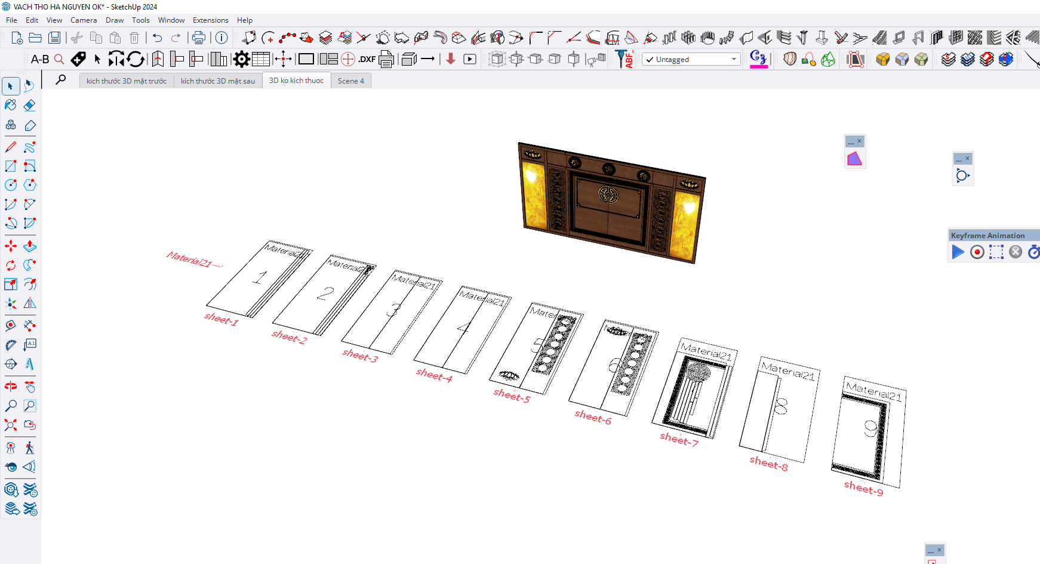Image resolution: width=1040 pixels, height=564 pixels.
Task: Click the purple polygon face icon
Action: (x=854, y=159)
